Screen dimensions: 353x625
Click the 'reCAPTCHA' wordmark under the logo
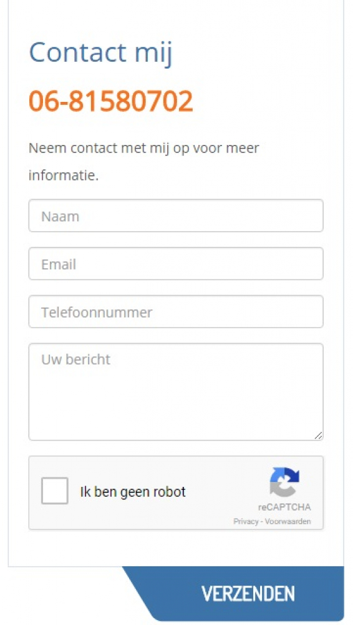click(x=284, y=507)
